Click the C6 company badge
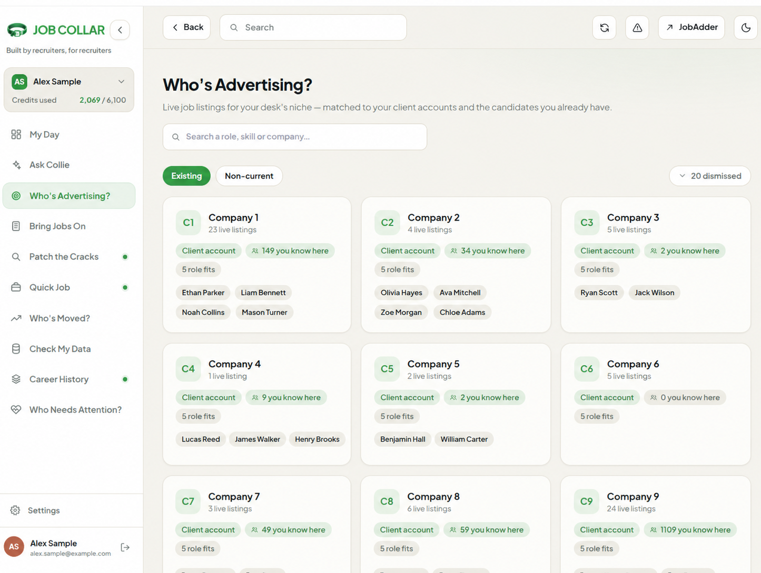Image resolution: width=761 pixels, height=573 pixels. (587, 369)
